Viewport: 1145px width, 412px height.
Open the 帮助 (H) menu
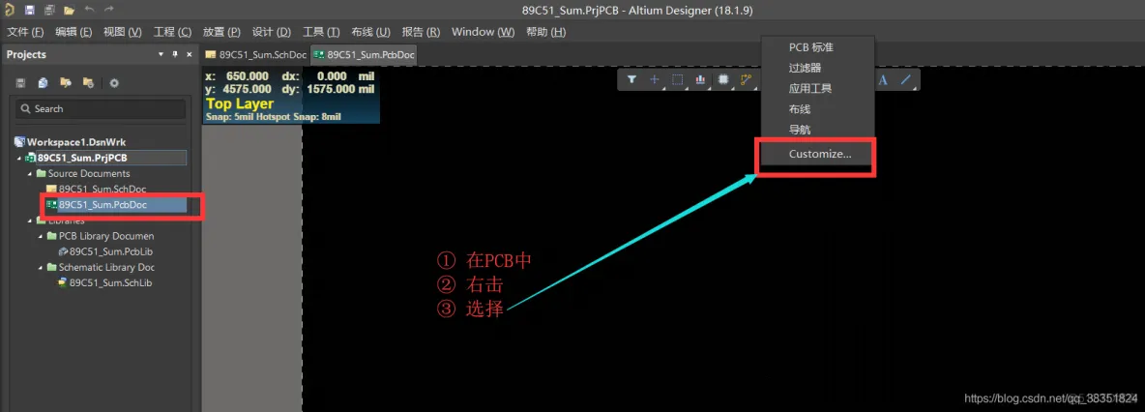coord(546,32)
